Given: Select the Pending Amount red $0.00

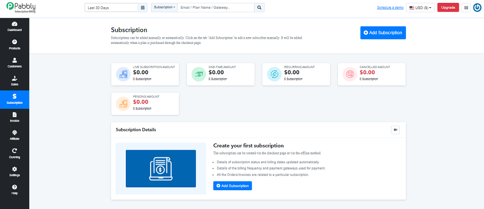Looking at the screenshot, I should click(x=141, y=102).
